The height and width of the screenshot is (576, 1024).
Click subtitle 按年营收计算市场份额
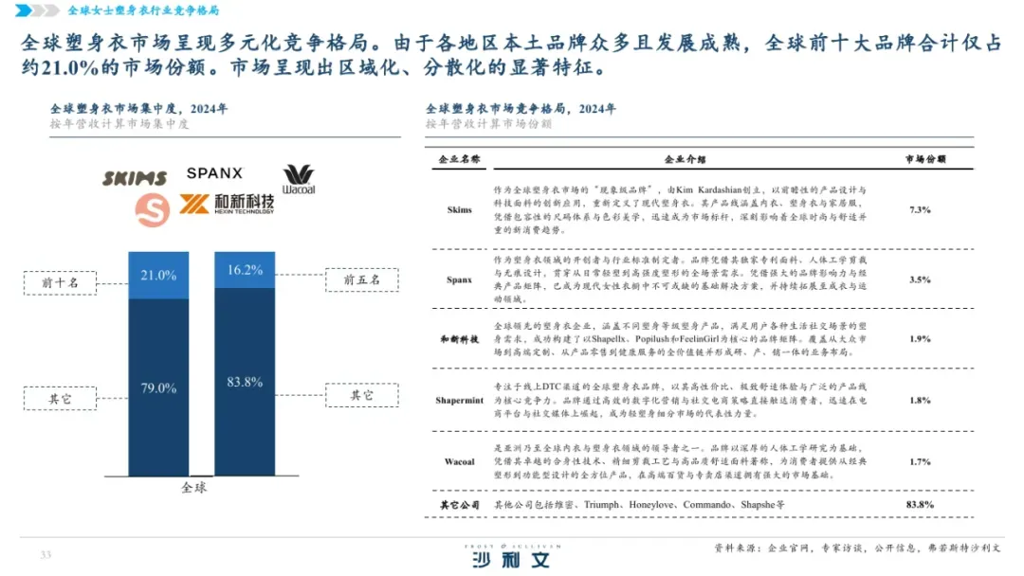pos(488,124)
